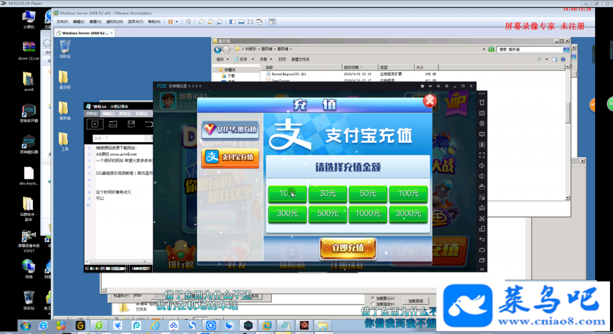Choose the 100元 recharge amount
613x334 pixels.
click(408, 193)
